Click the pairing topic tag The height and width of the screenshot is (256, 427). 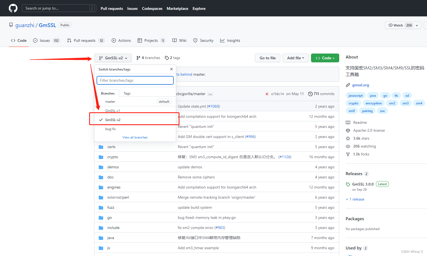[x=367, y=111]
